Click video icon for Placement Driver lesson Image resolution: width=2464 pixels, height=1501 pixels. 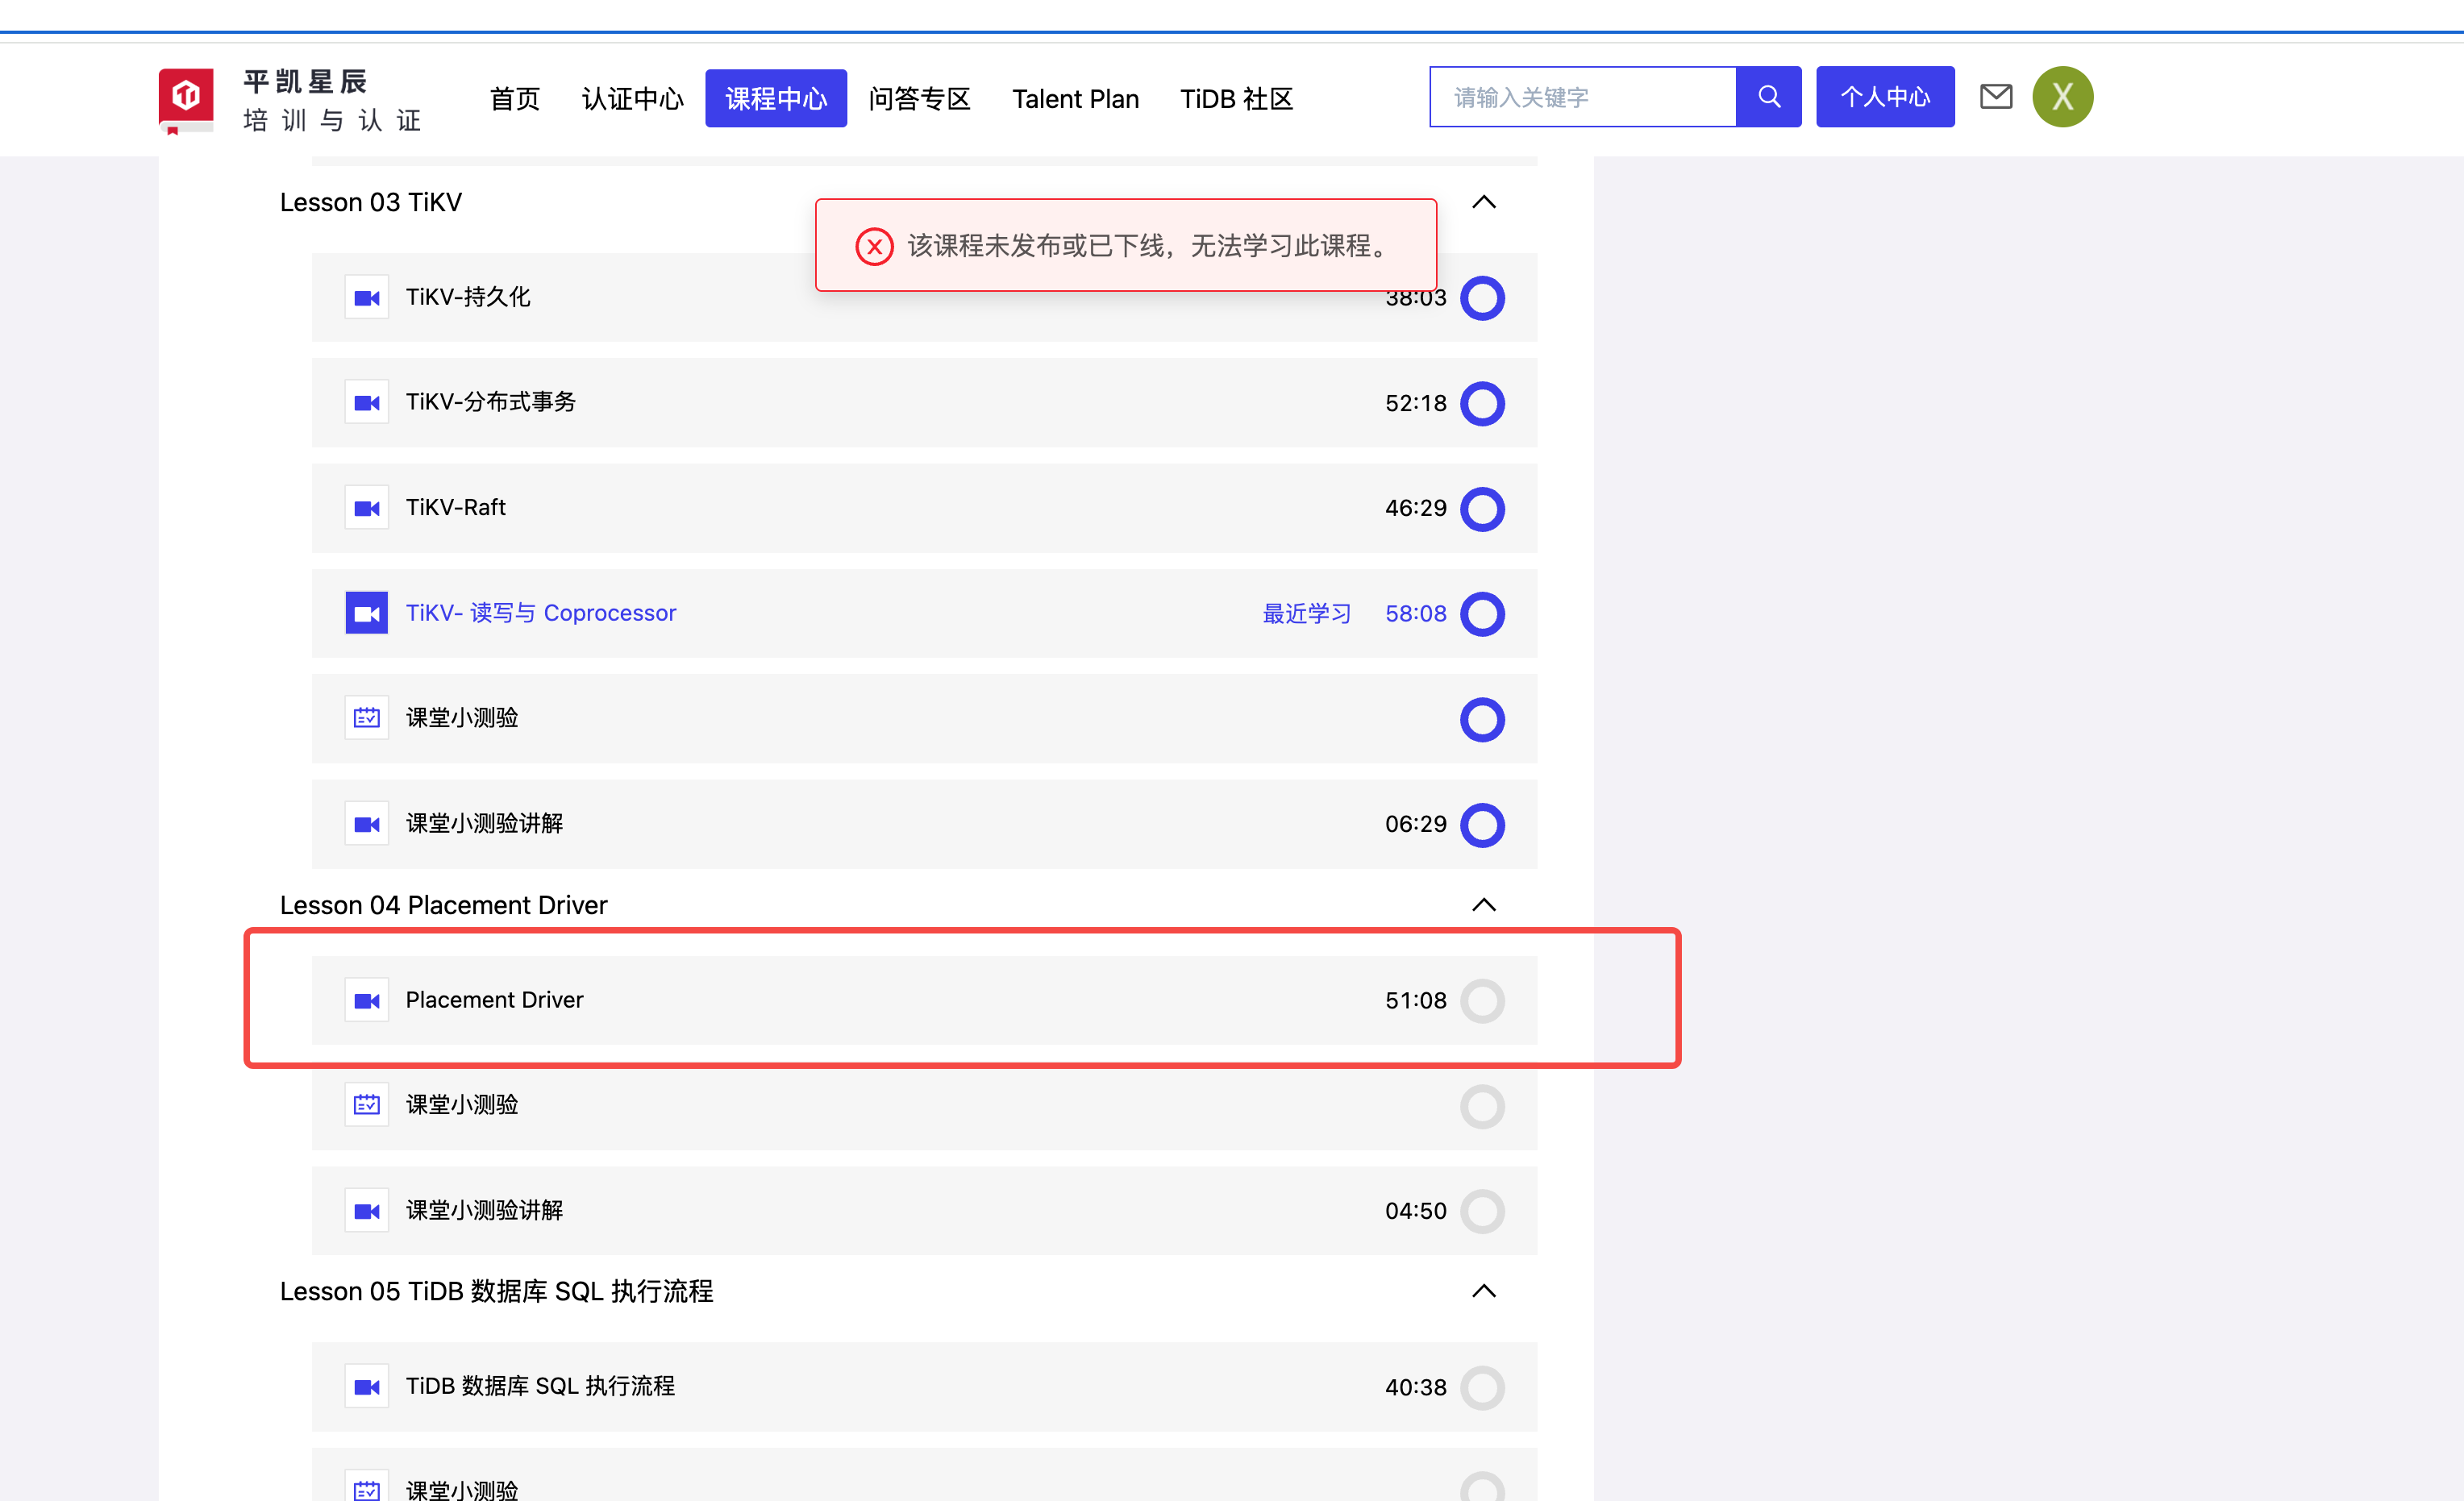(366, 1000)
